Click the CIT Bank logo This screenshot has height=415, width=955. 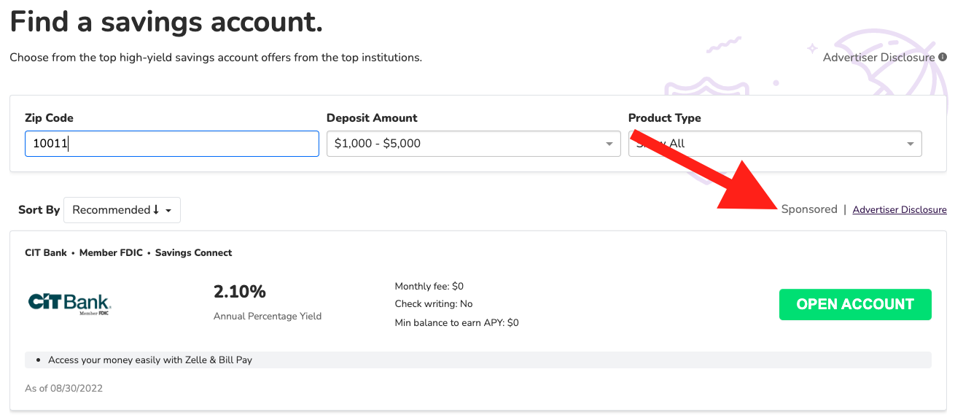69,303
